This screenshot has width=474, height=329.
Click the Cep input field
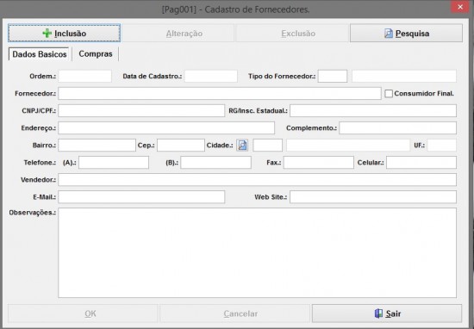coord(181,145)
